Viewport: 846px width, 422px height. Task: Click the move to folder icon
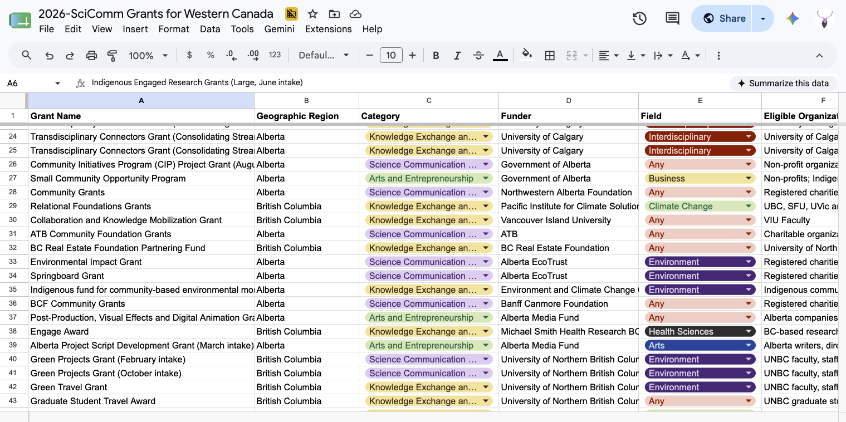click(x=334, y=14)
